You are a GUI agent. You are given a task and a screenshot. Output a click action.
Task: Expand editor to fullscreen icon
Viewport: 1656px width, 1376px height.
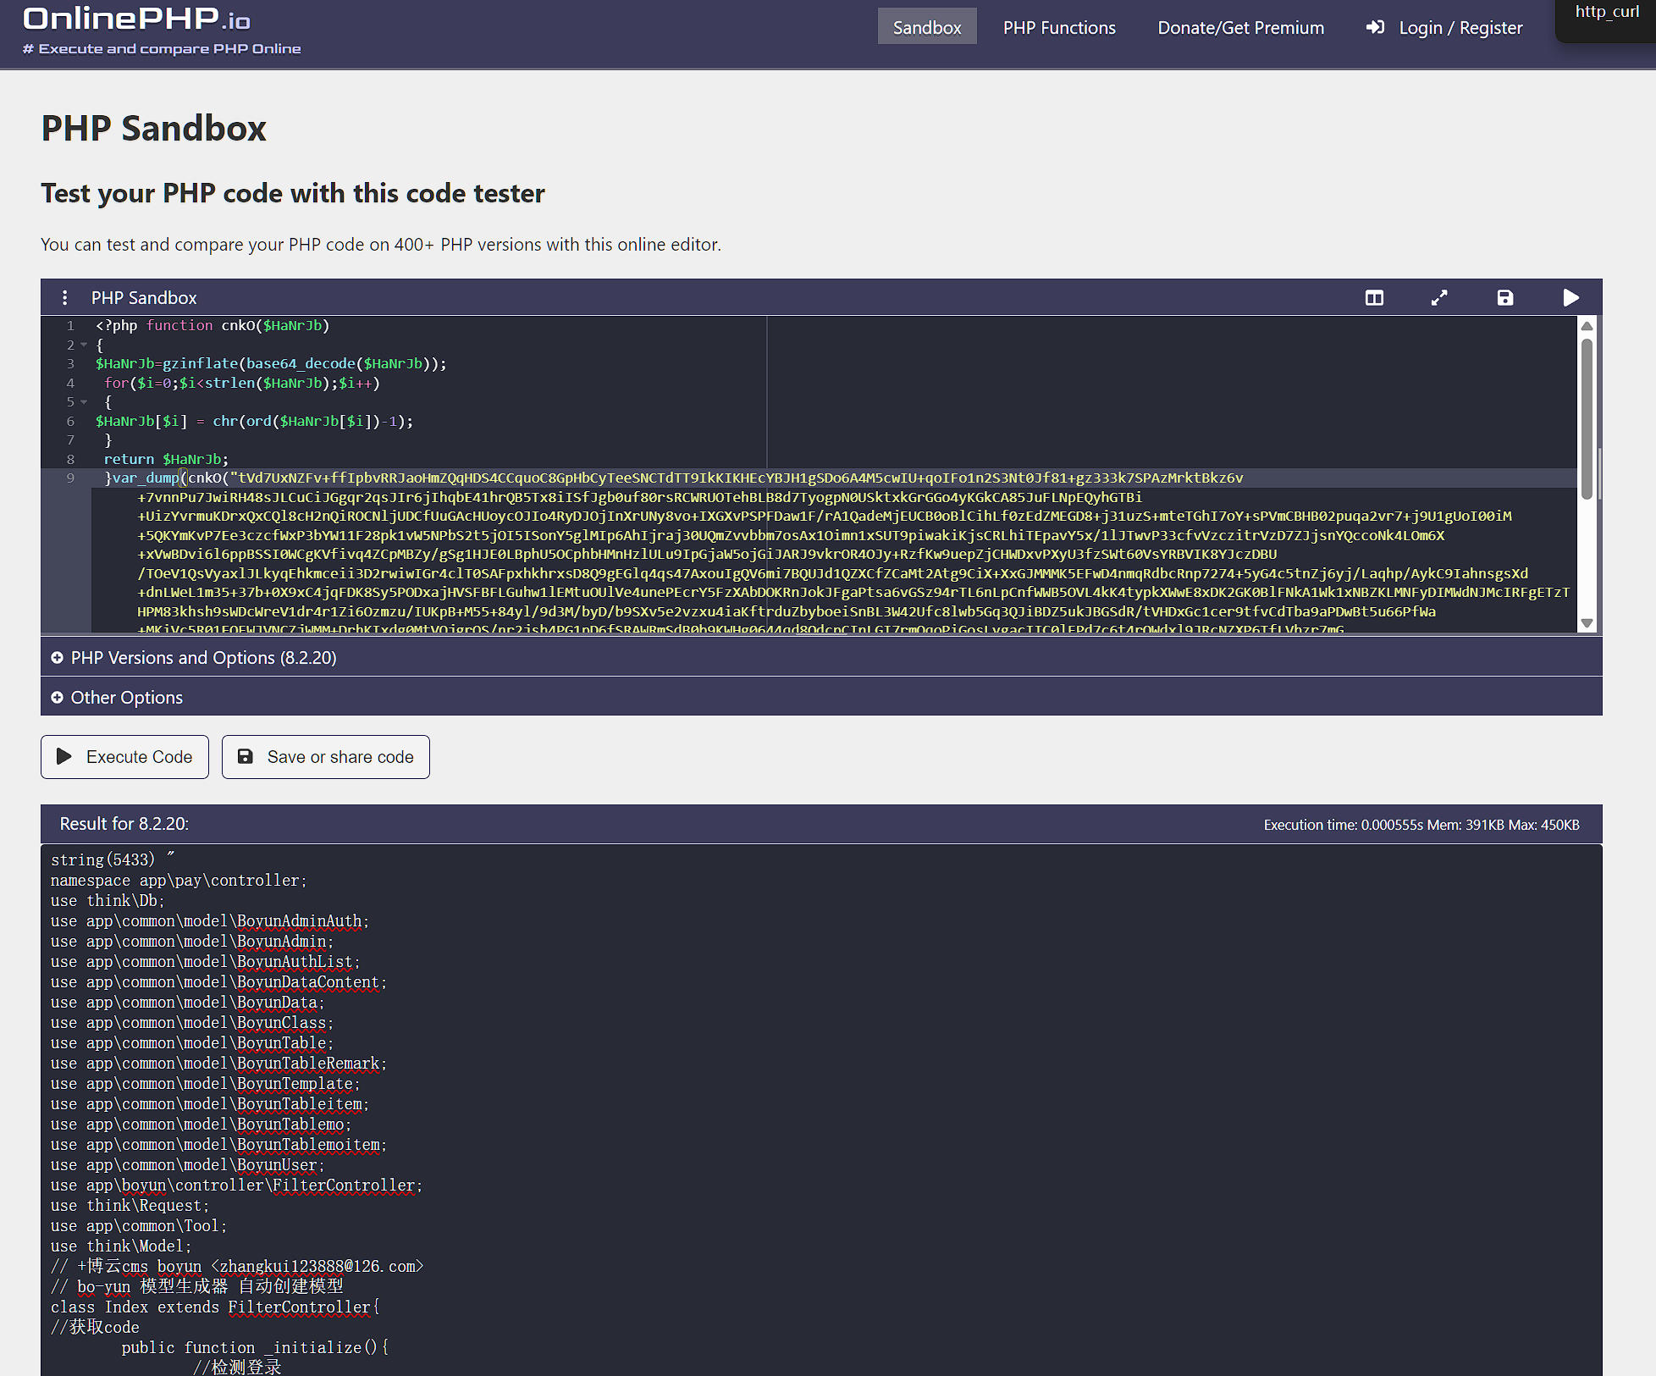[1439, 298]
